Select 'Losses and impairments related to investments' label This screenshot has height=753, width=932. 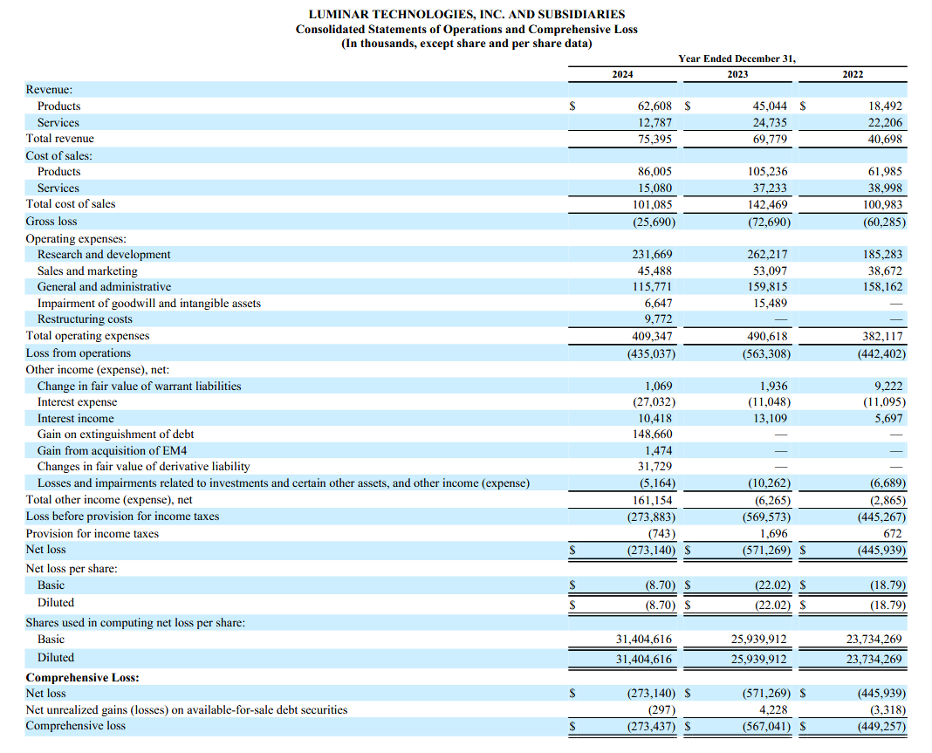click(x=284, y=483)
